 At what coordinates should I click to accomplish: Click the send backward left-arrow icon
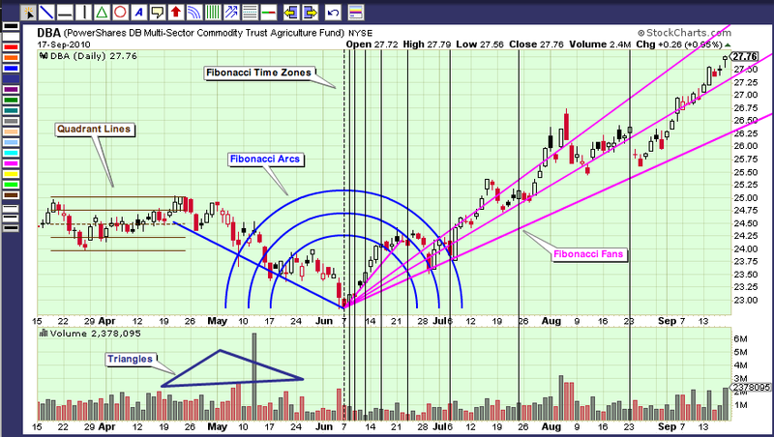coord(291,13)
